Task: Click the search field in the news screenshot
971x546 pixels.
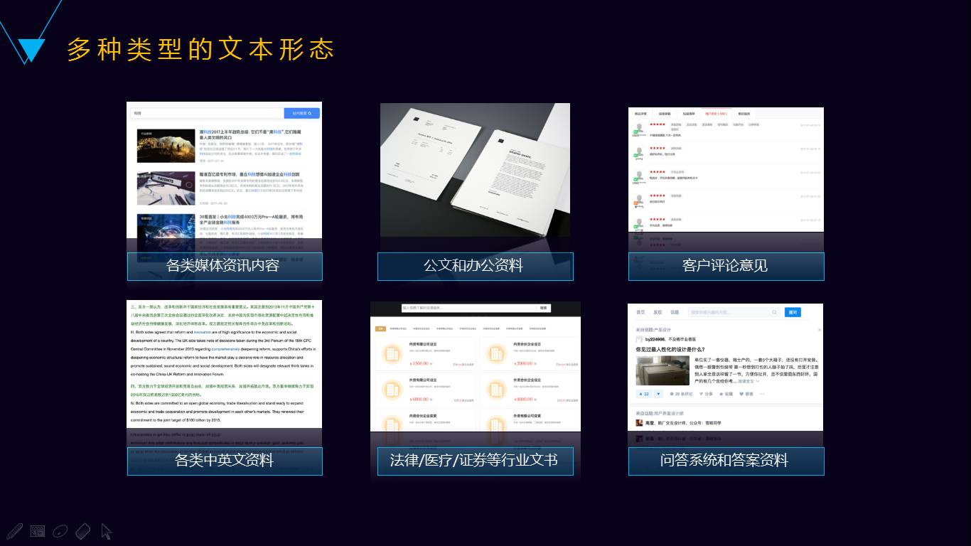Action: click(x=206, y=113)
